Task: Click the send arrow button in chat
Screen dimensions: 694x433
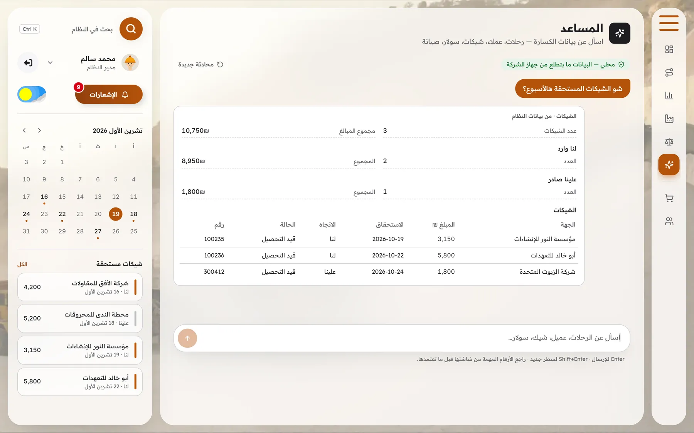Action: [x=187, y=338]
